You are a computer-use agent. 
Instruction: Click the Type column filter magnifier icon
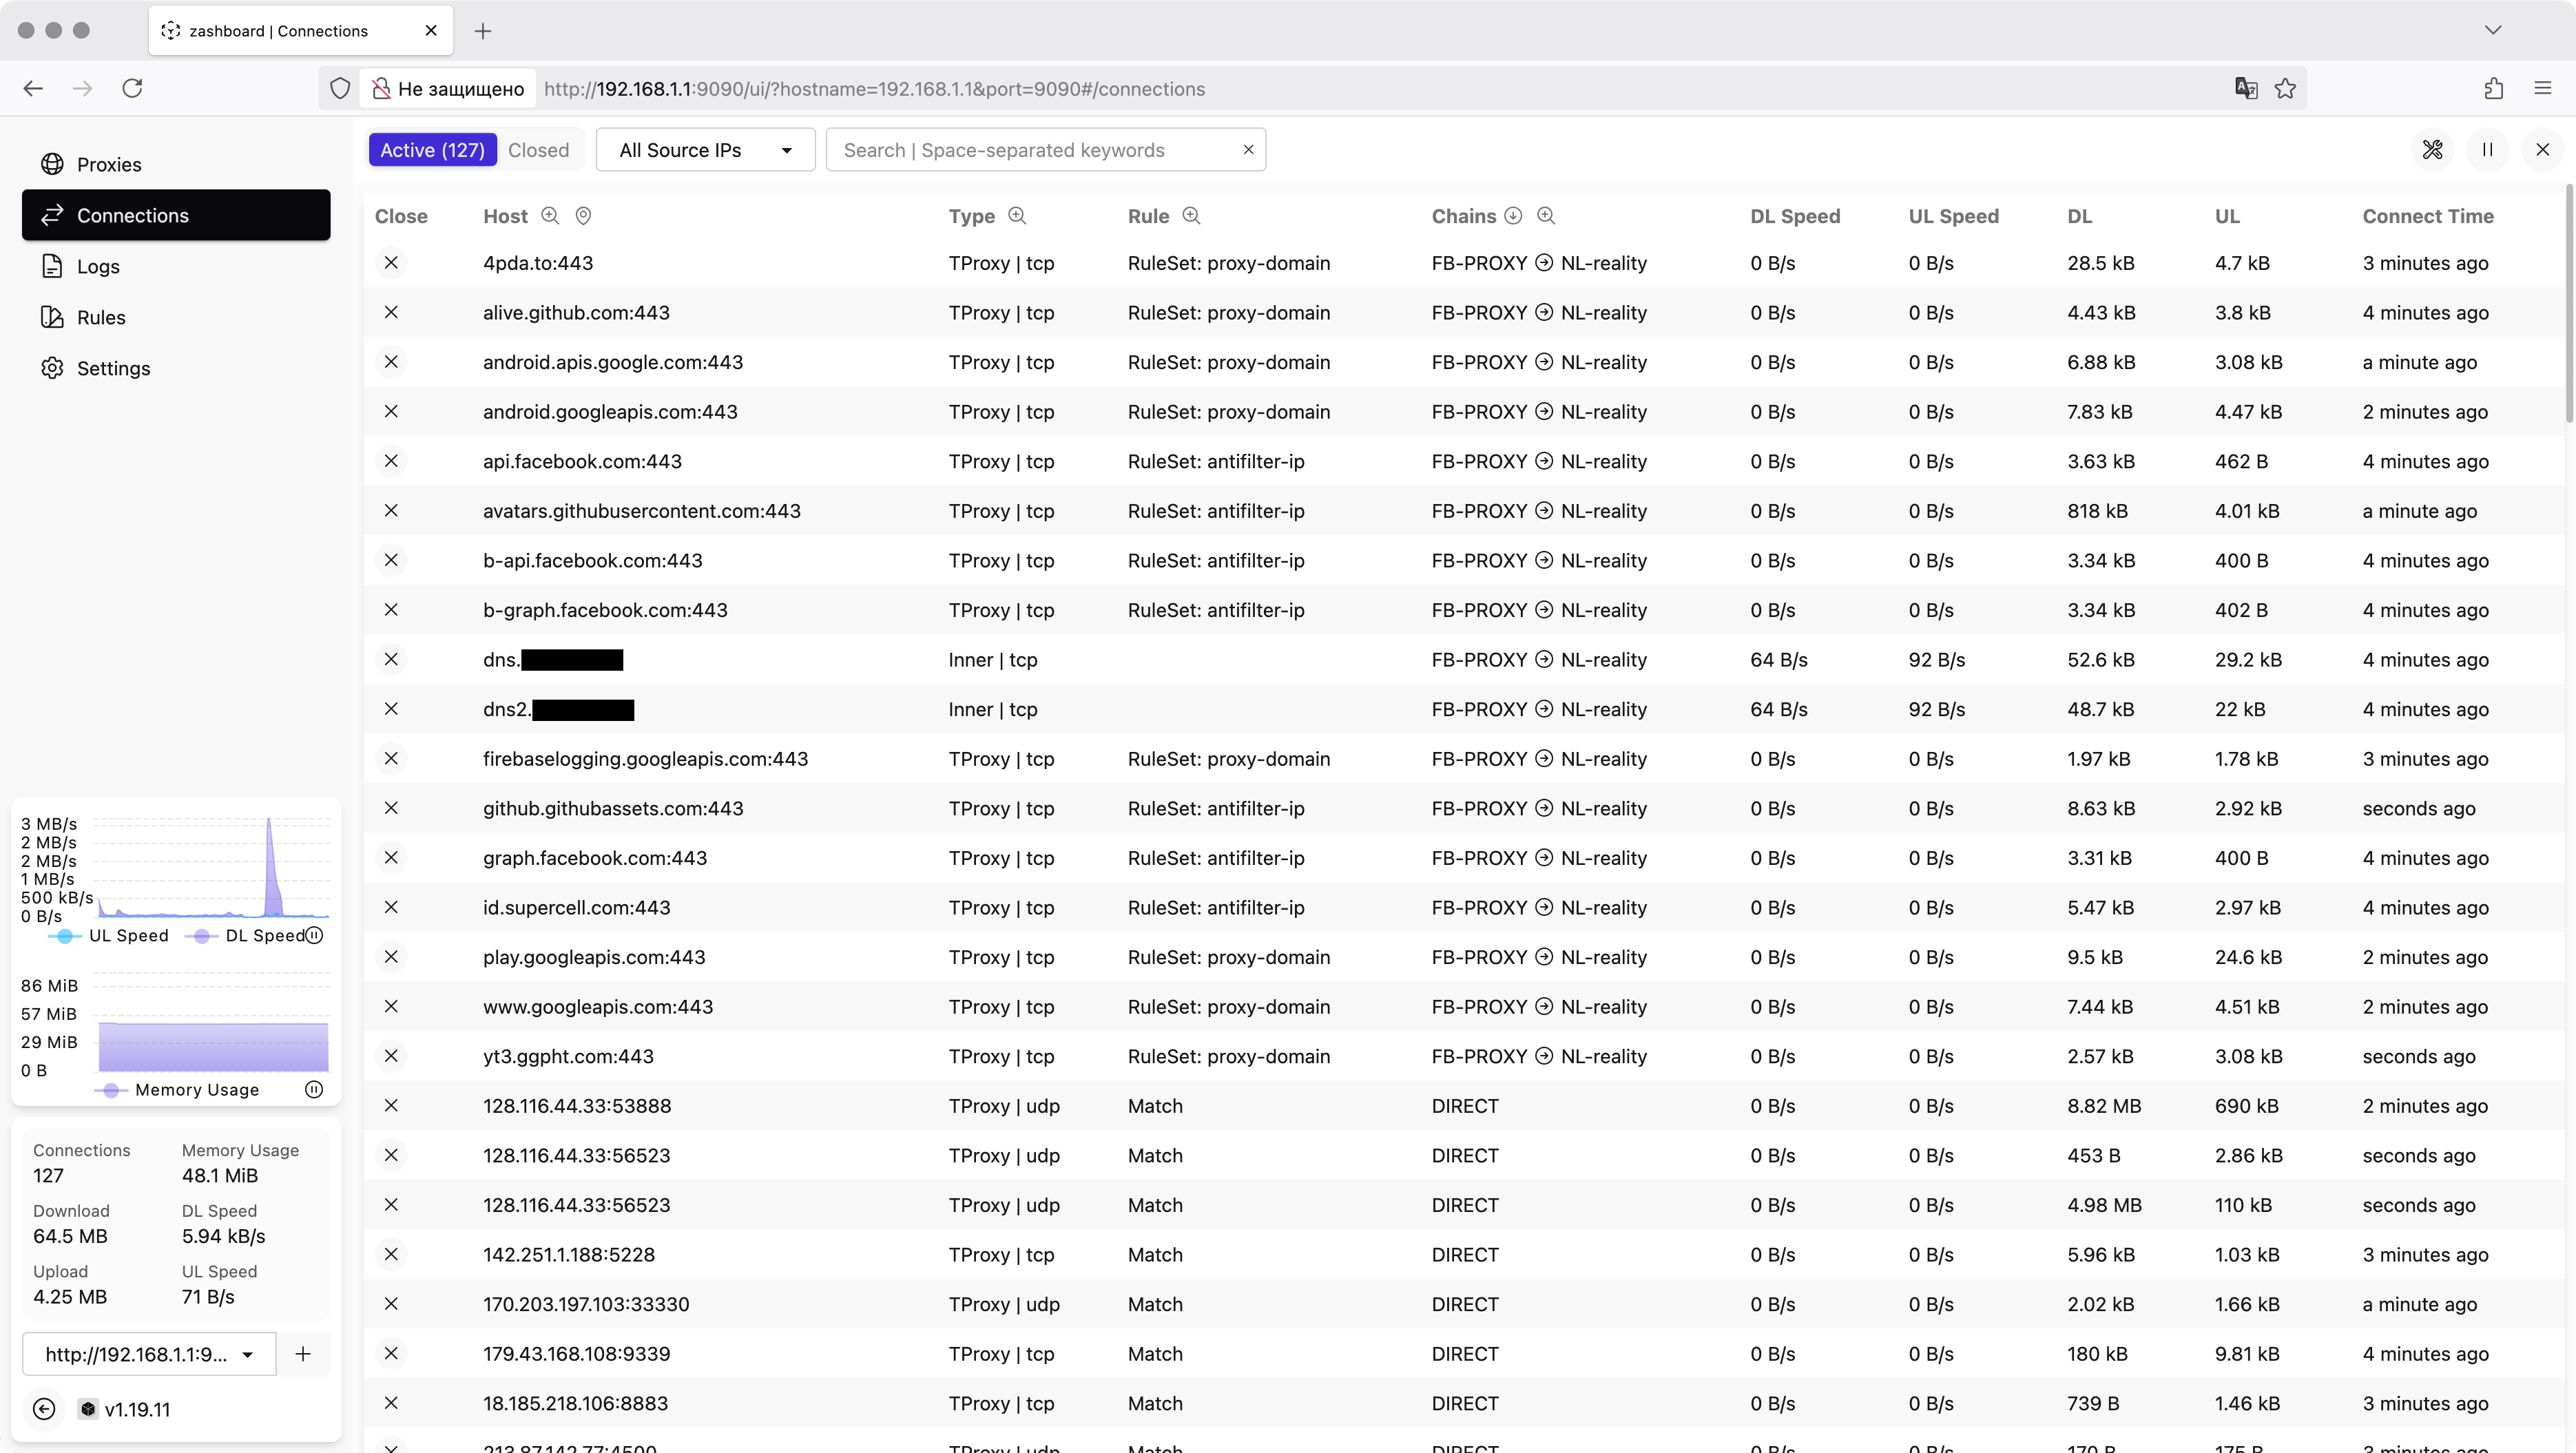(1017, 216)
